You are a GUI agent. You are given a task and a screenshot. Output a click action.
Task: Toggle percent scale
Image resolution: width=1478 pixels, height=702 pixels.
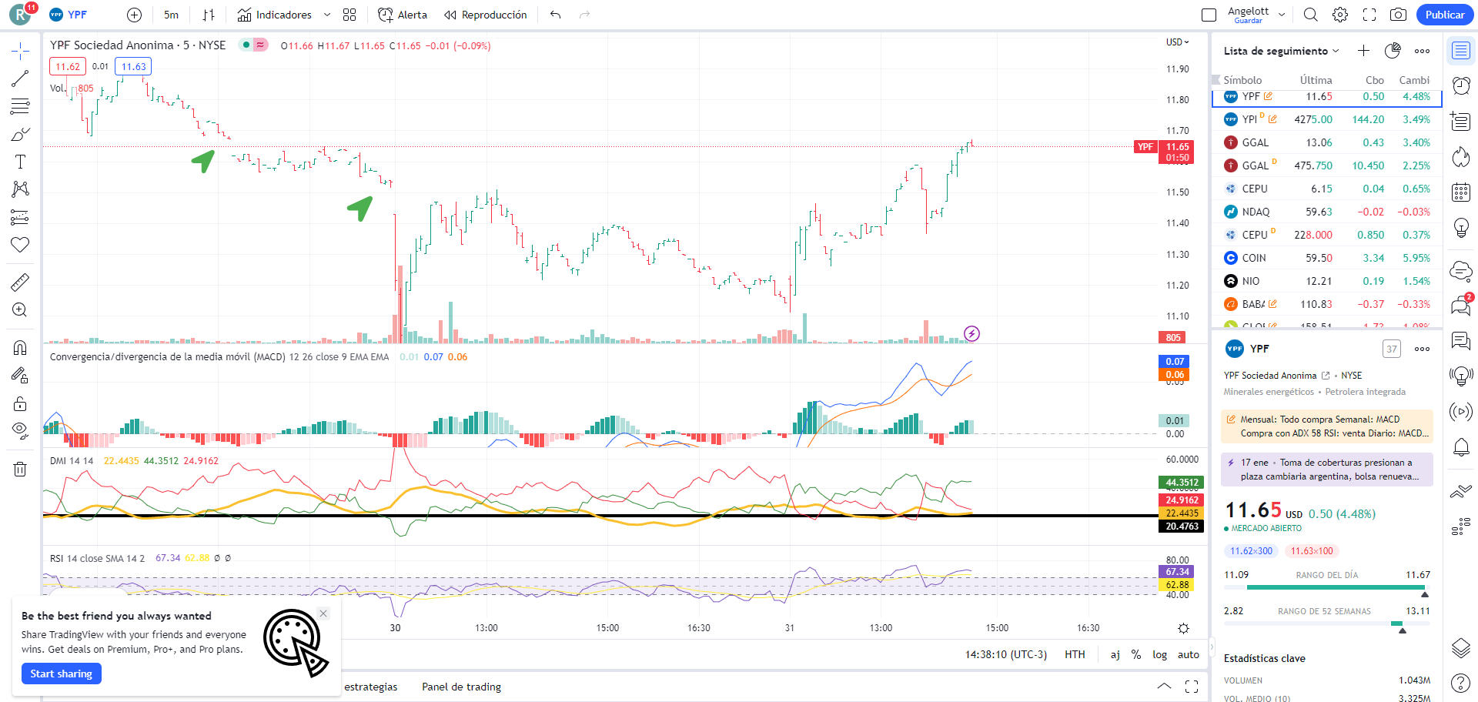(1136, 654)
